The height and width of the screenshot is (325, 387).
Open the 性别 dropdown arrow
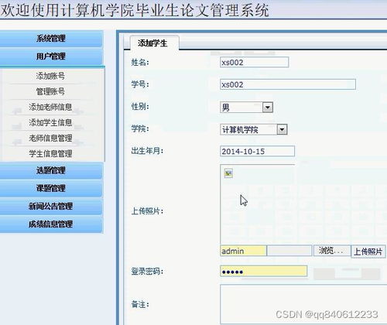(x=268, y=107)
